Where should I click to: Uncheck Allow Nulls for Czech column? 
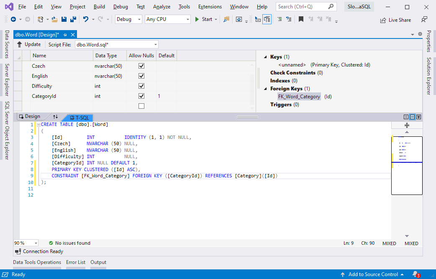(x=141, y=66)
